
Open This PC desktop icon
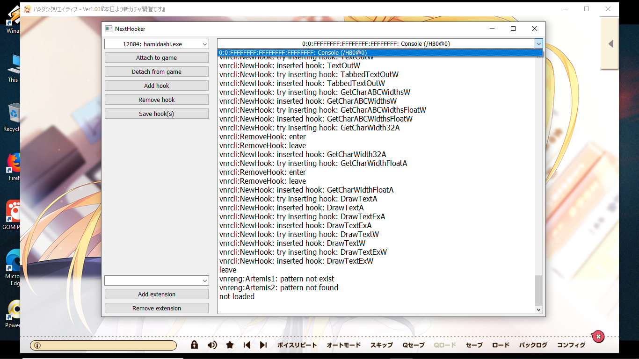13,68
